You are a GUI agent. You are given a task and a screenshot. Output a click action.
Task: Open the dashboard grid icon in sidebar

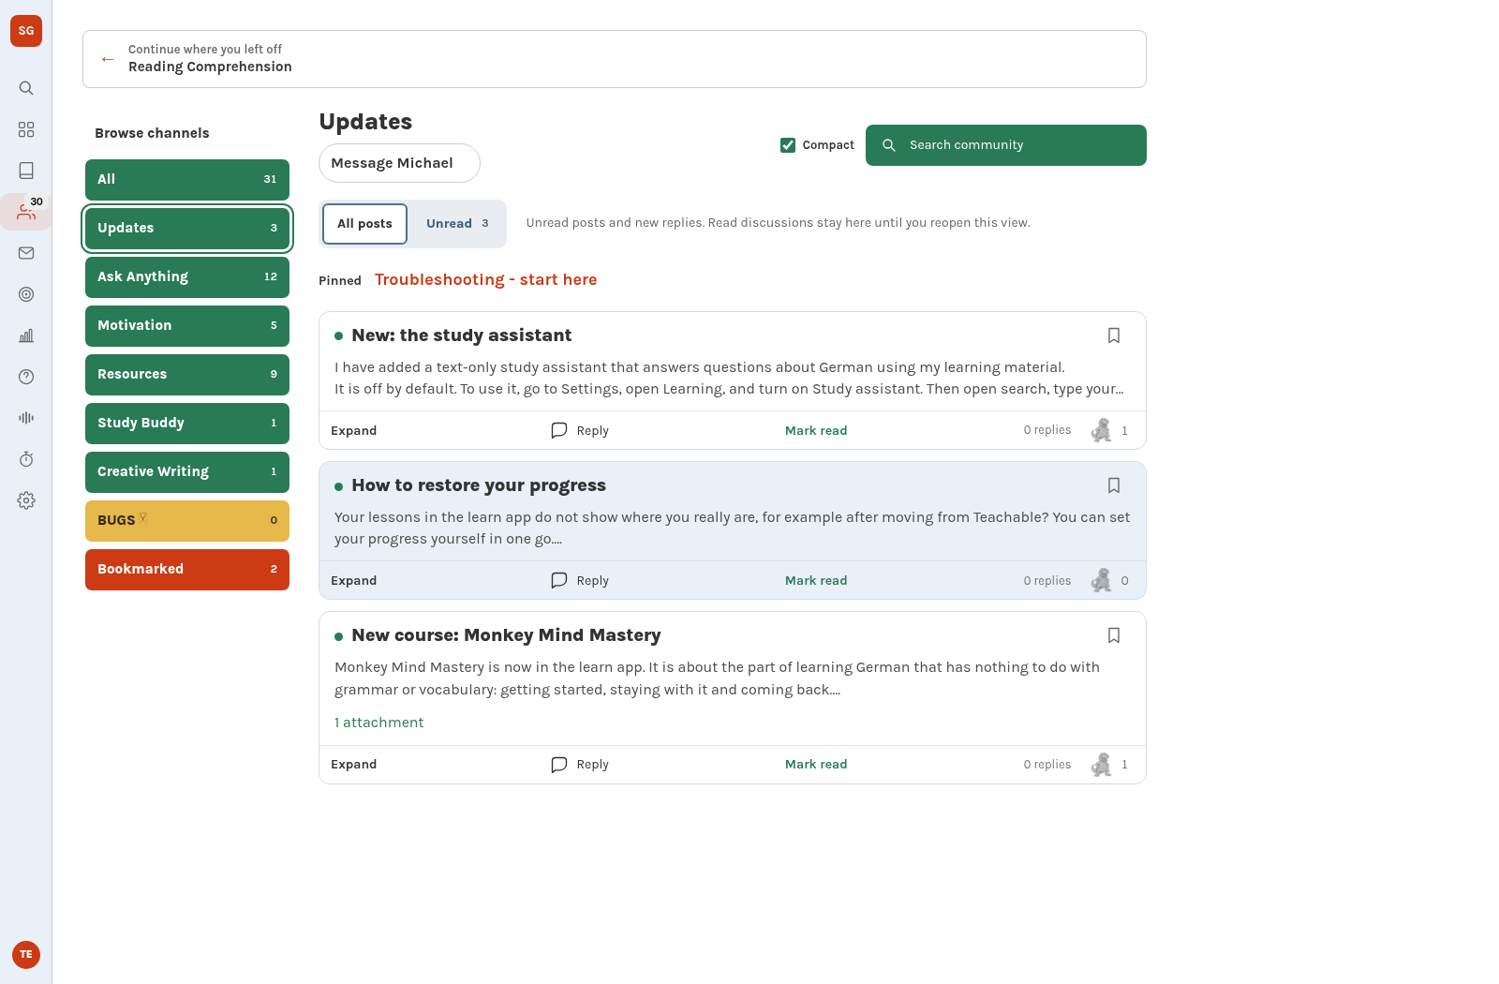pyautogui.click(x=26, y=129)
